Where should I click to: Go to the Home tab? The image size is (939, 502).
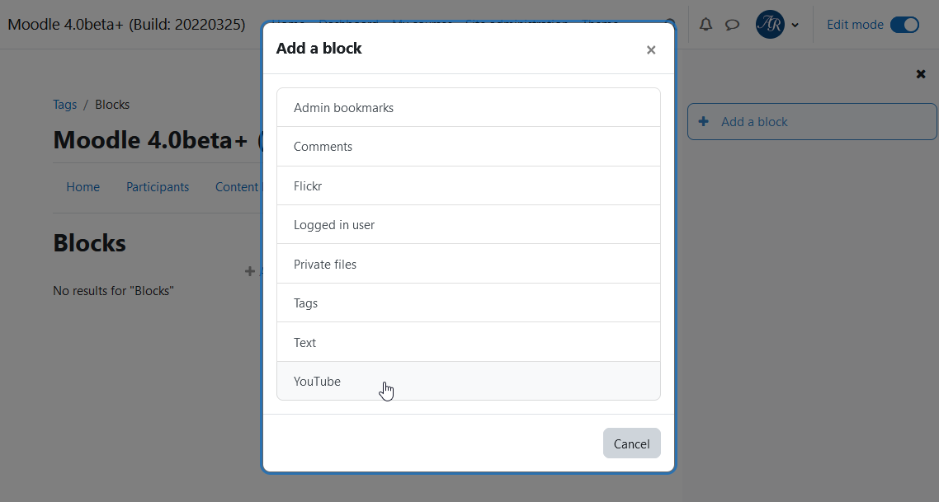(x=83, y=187)
